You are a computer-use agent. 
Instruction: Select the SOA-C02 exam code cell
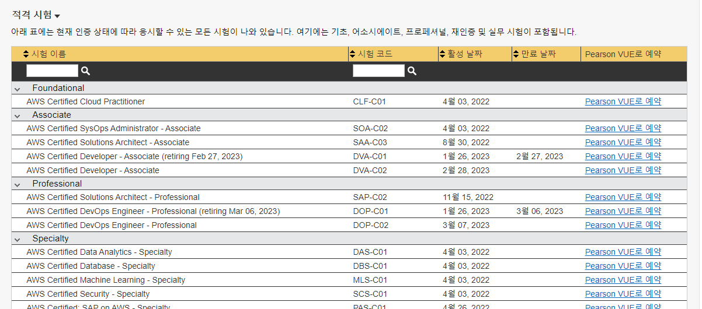tap(370, 128)
